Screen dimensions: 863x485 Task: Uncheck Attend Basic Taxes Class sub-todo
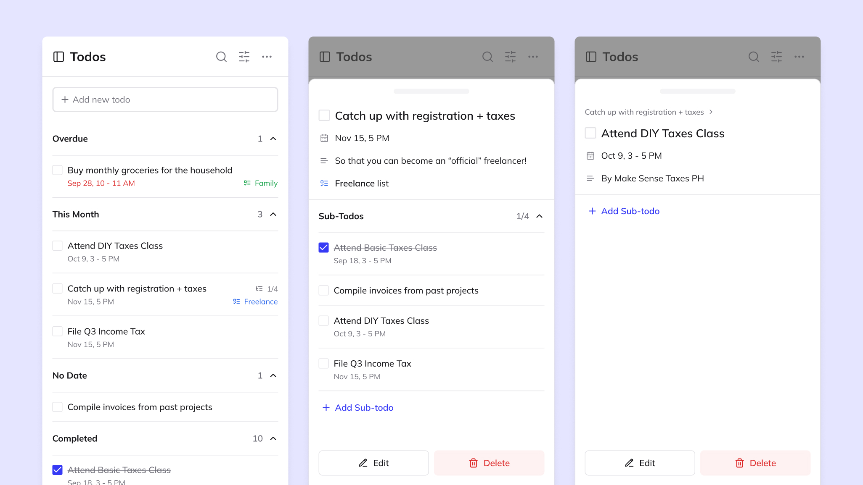(x=323, y=248)
